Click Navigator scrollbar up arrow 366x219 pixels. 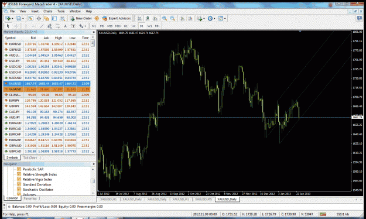pyautogui.click(x=93, y=169)
